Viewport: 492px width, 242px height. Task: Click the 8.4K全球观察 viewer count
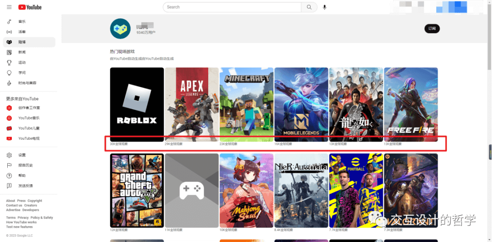tap(284, 230)
